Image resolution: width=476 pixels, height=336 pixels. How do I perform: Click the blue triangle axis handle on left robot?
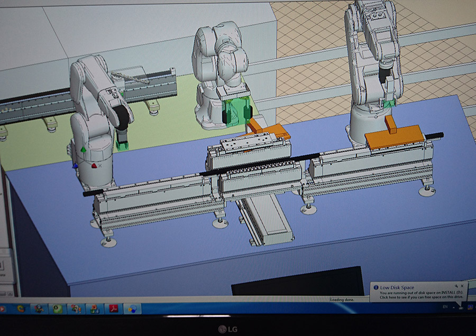click(76, 165)
